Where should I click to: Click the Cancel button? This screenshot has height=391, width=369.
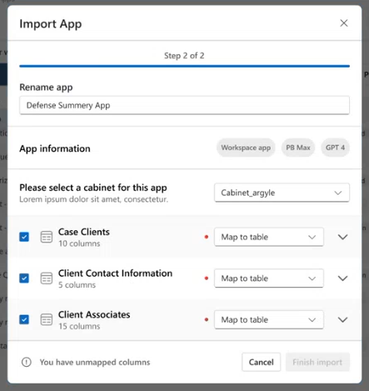pos(261,362)
